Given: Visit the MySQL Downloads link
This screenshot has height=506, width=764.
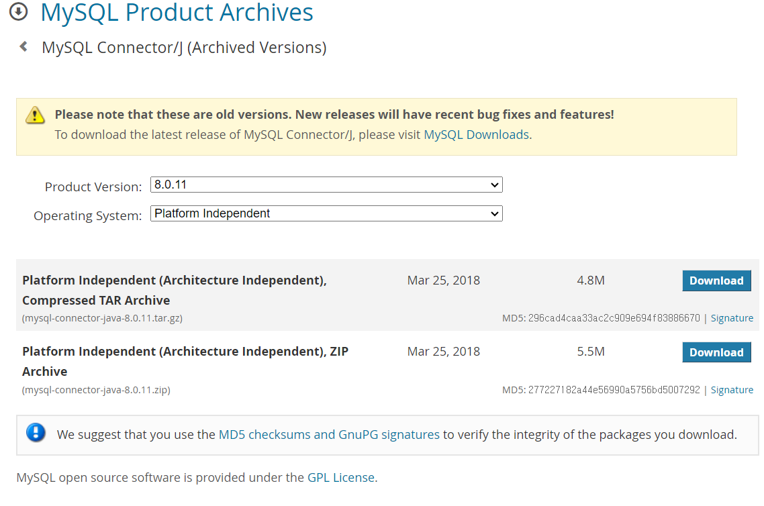Looking at the screenshot, I should tap(476, 134).
